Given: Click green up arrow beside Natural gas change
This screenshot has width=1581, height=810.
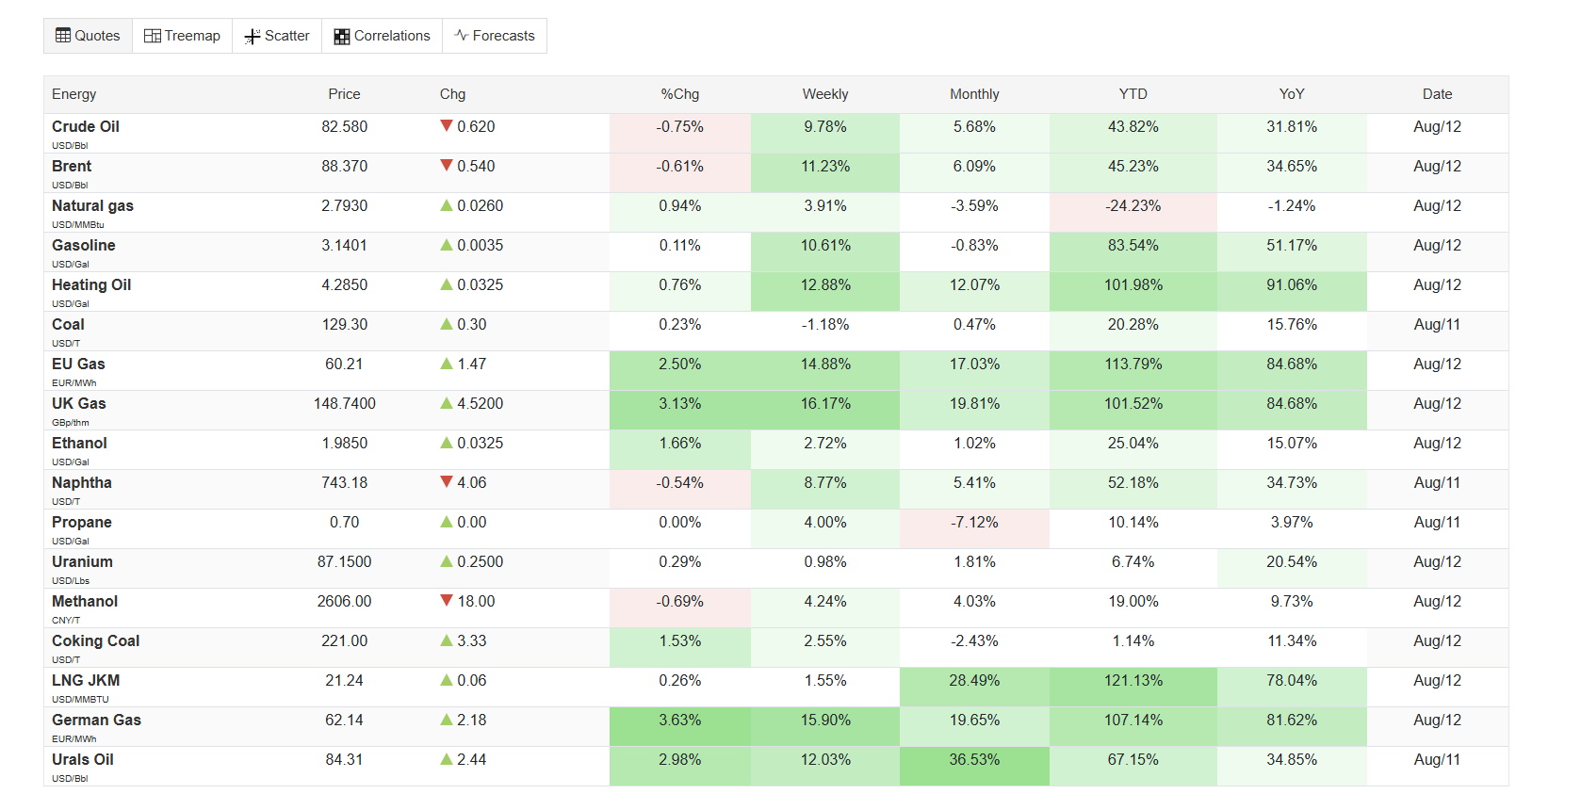Looking at the screenshot, I should tap(447, 205).
